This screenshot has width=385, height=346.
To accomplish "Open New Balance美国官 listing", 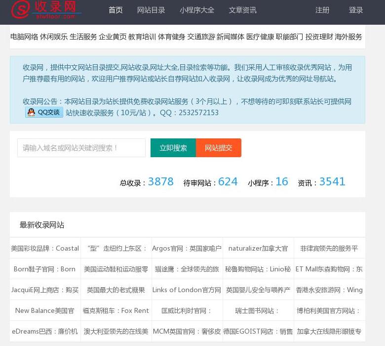I will (45, 311).
